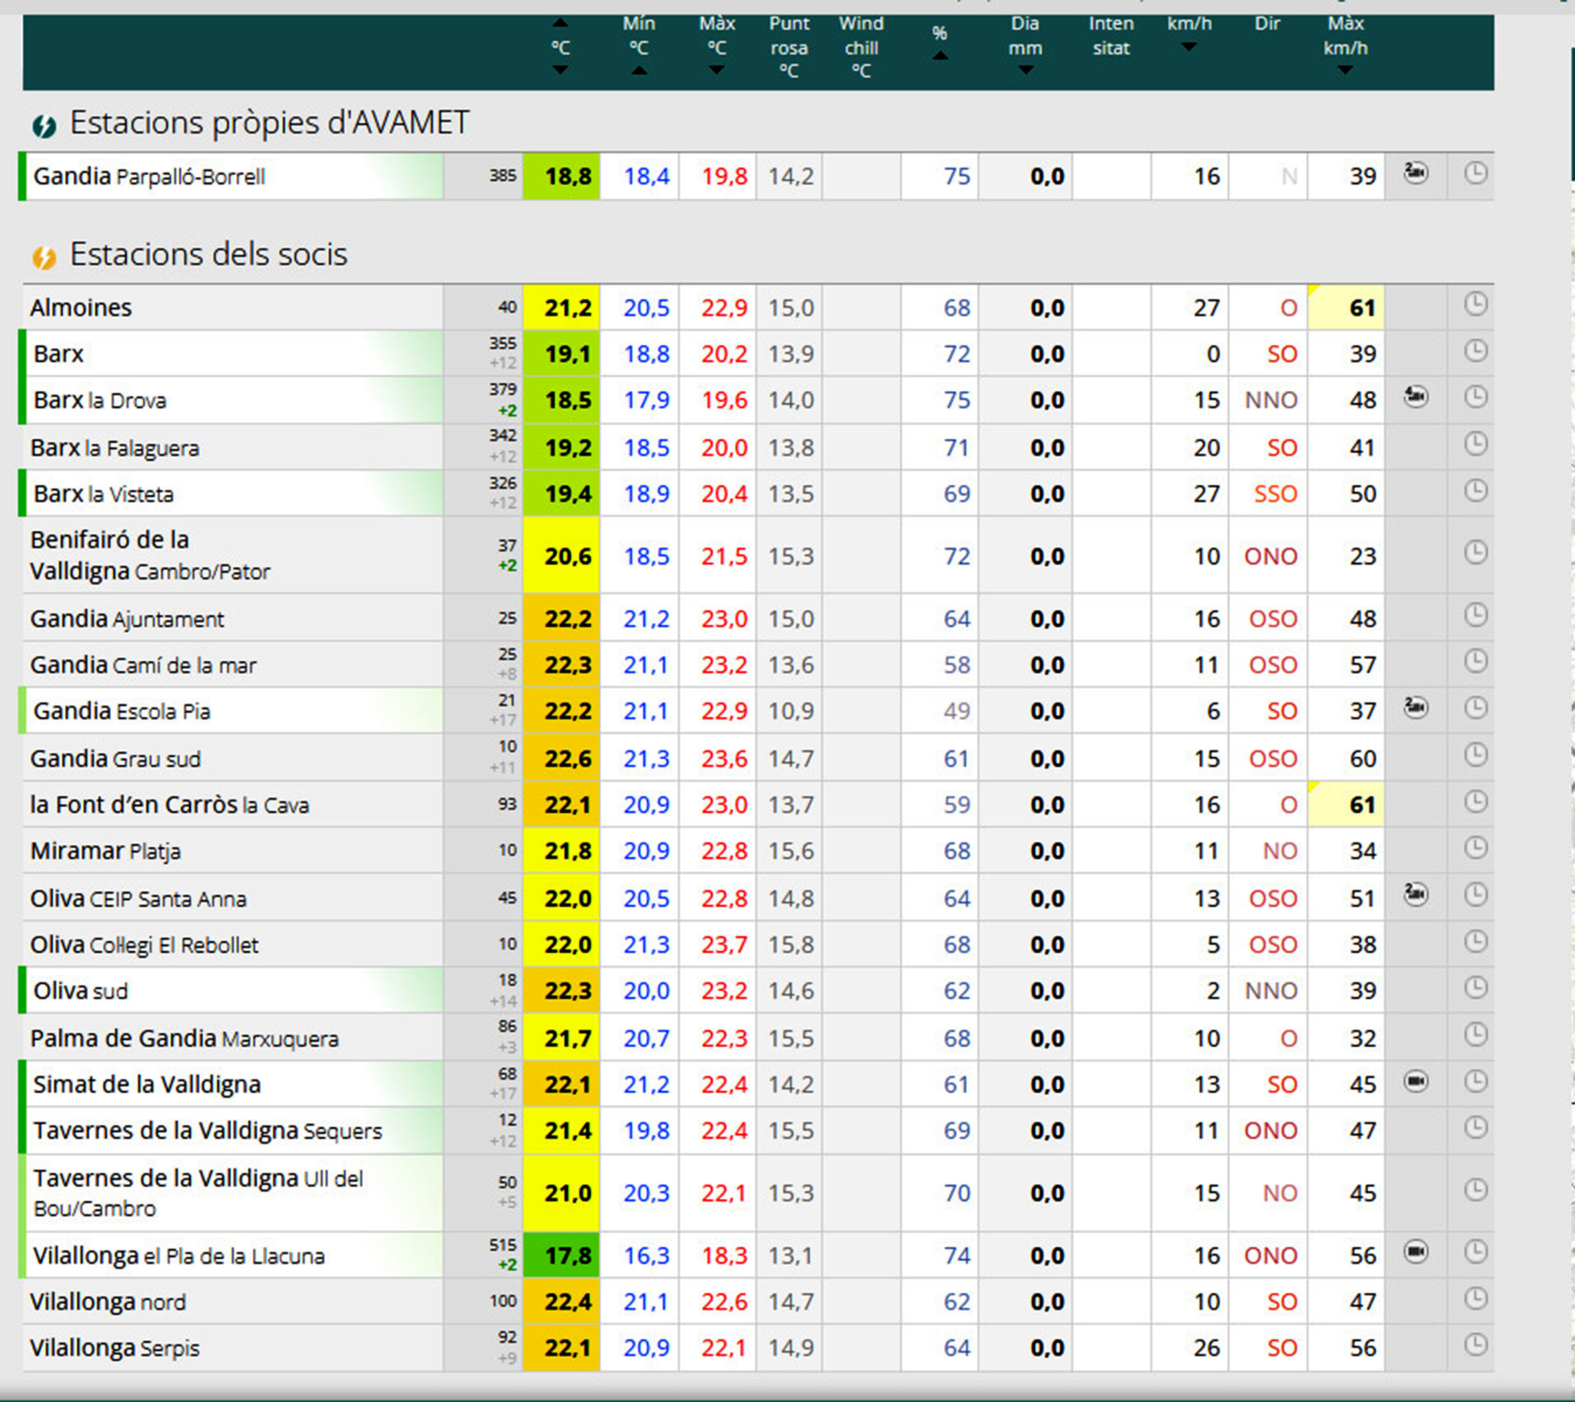Click clock icon in Oliva CEIP Santa Anna row

(1475, 895)
